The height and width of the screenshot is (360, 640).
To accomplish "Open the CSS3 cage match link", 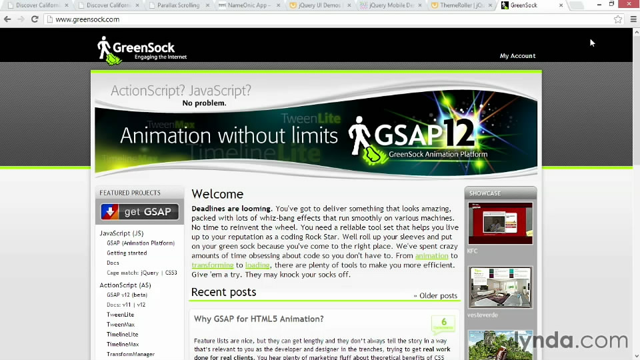I will pyautogui.click(x=171, y=273).
